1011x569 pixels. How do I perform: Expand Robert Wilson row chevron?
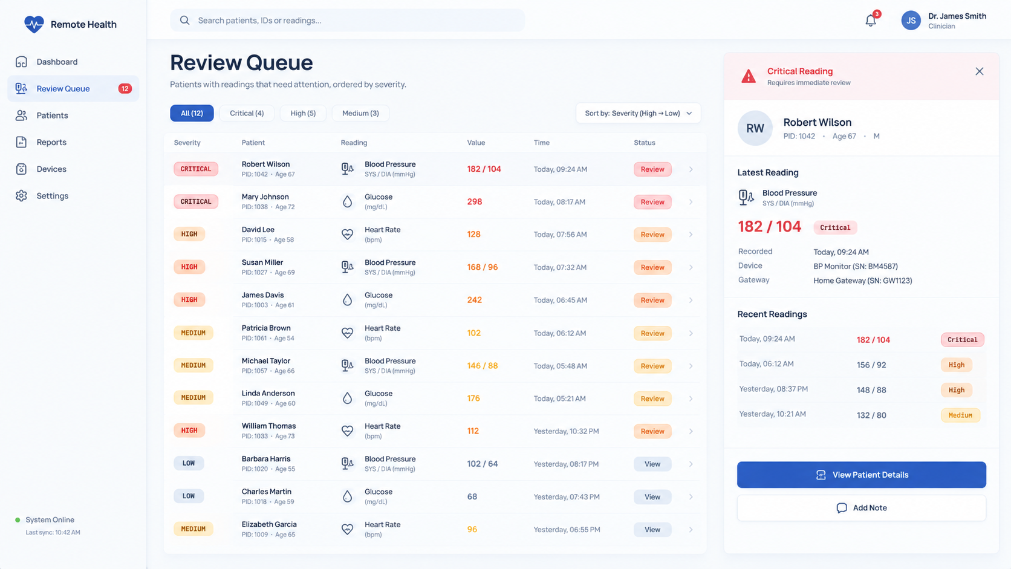(691, 169)
